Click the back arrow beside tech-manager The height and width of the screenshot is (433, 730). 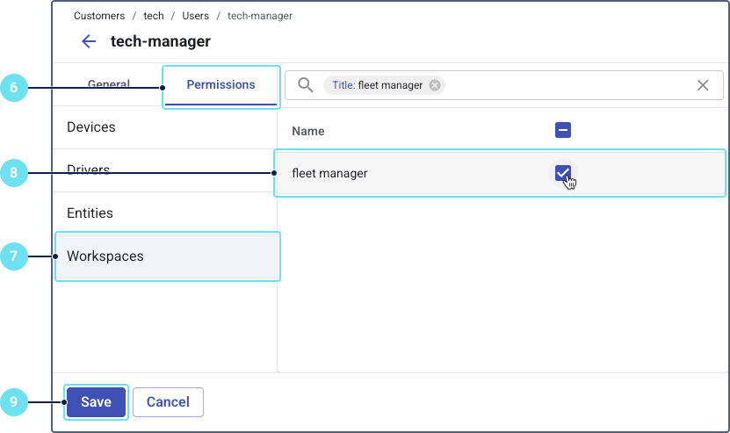pos(88,41)
